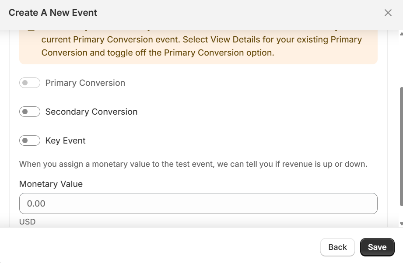Save the new event
The height and width of the screenshot is (263, 403).
[377, 247]
